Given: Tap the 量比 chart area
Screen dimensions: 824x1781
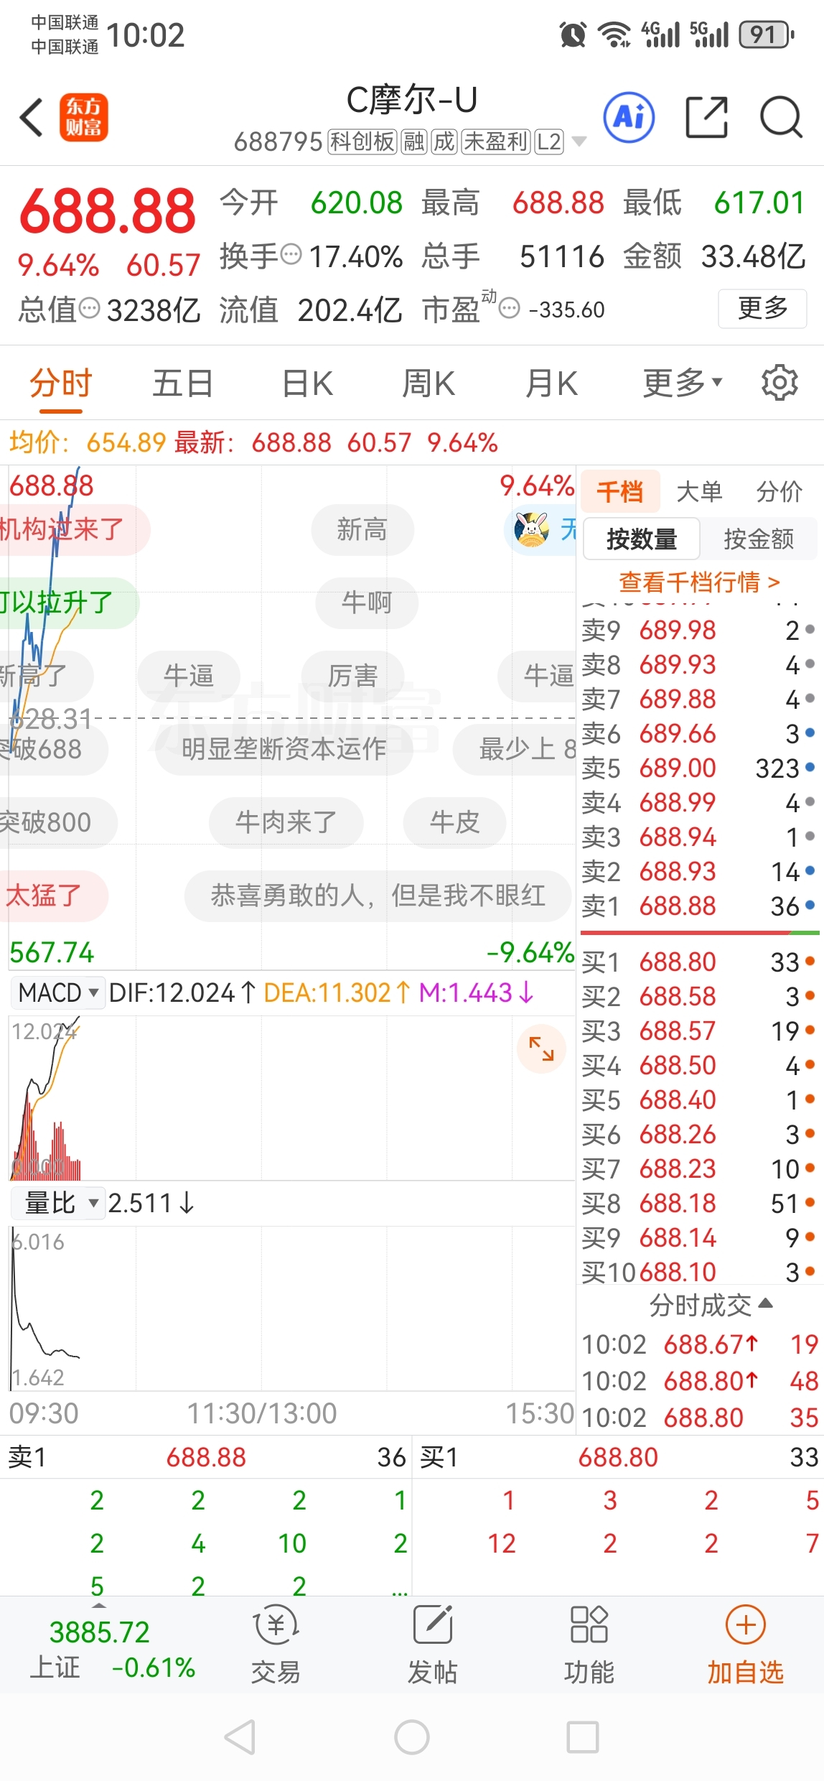Looking at the screenshot, I should (291, 1308).
